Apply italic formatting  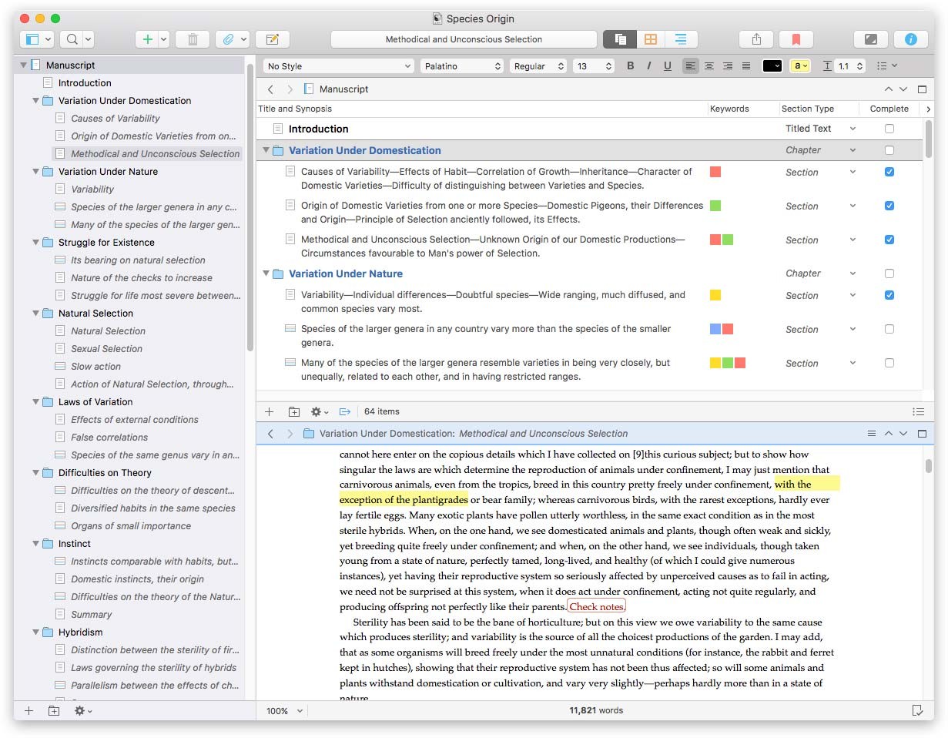tap(649, 66)
